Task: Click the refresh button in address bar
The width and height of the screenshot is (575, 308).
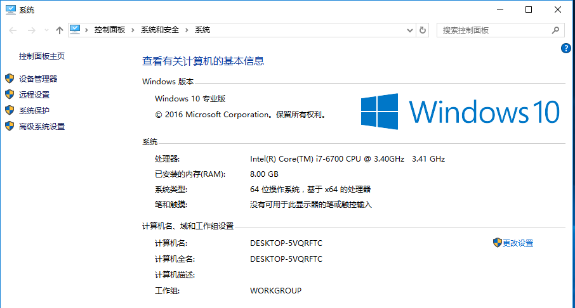Action: click(x=423, y=30)
